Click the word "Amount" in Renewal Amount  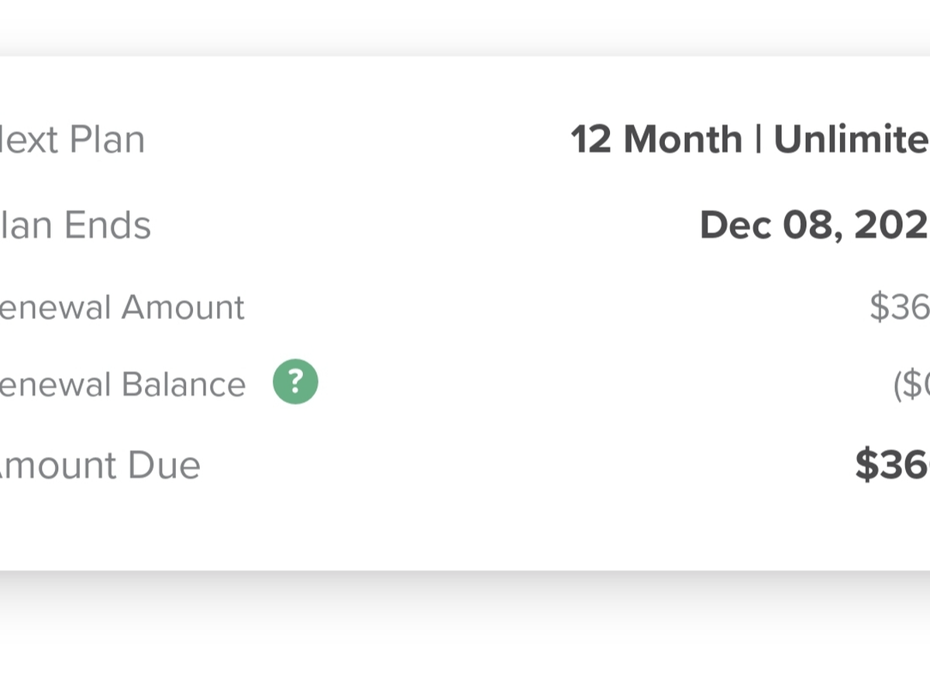[x=183, y=307]
